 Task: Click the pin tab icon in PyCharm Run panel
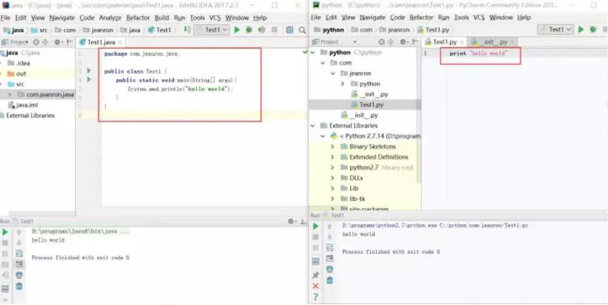[x=316, y=275]
